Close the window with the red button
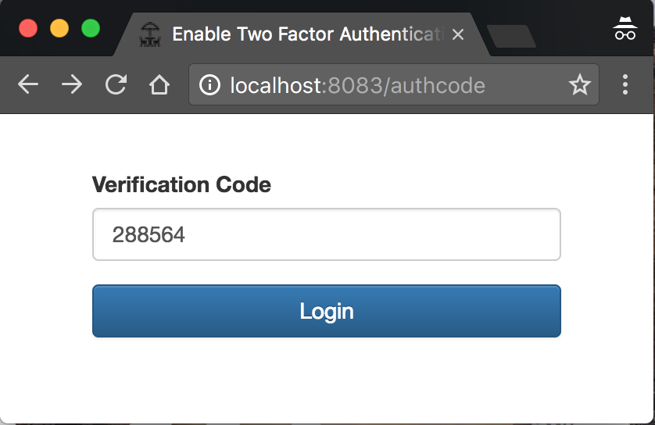The image size is (655, 425). [28, 29]
